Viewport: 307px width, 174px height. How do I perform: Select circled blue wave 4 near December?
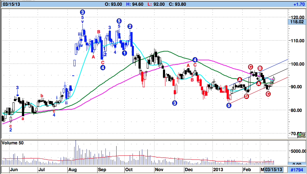coord(195,60)
